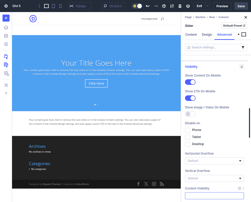This screenshot has height=202, width=251.
Task: Open the Layers panel icon
Action: (x=6, y=28)
